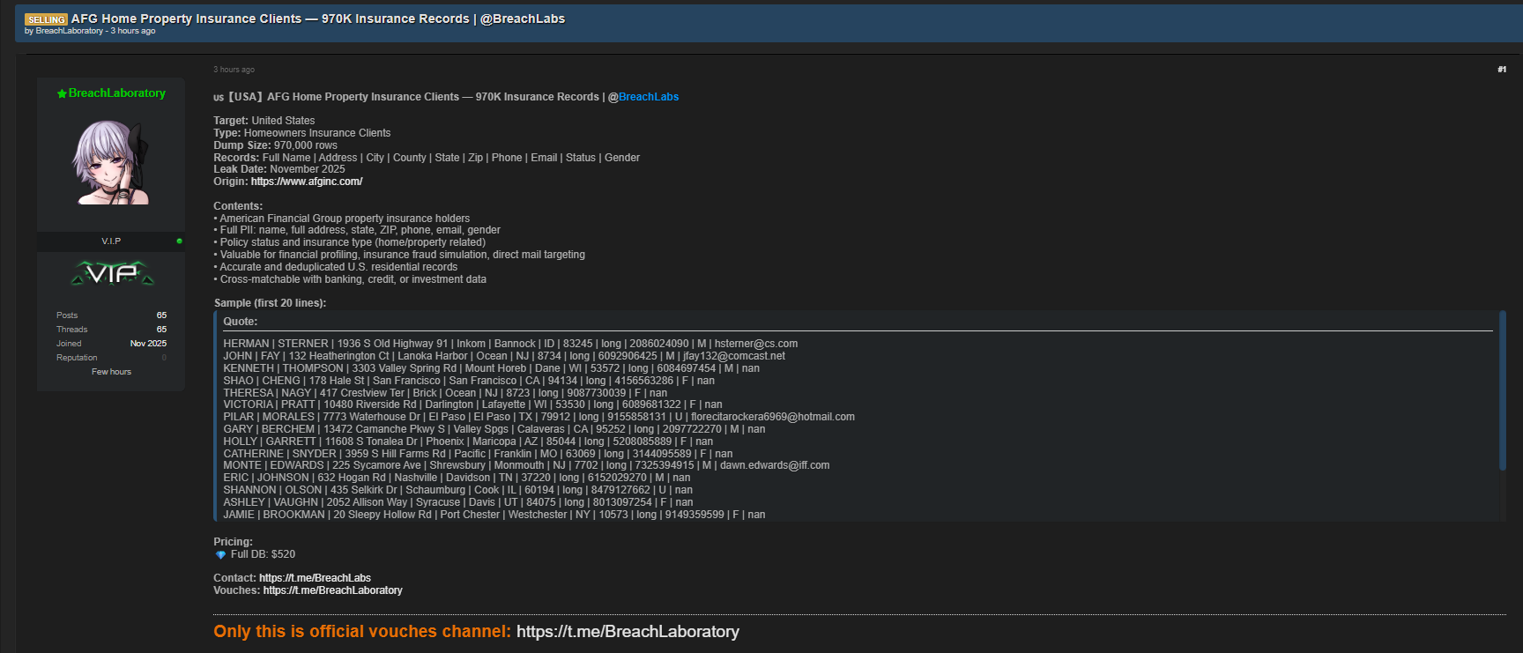Click the '3 hours ago' post timestamp

[234, 70]
